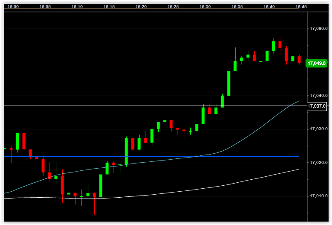Click the 17,040.0 price axis label
This screenshot has height=225, width=332.
(318, 96)
